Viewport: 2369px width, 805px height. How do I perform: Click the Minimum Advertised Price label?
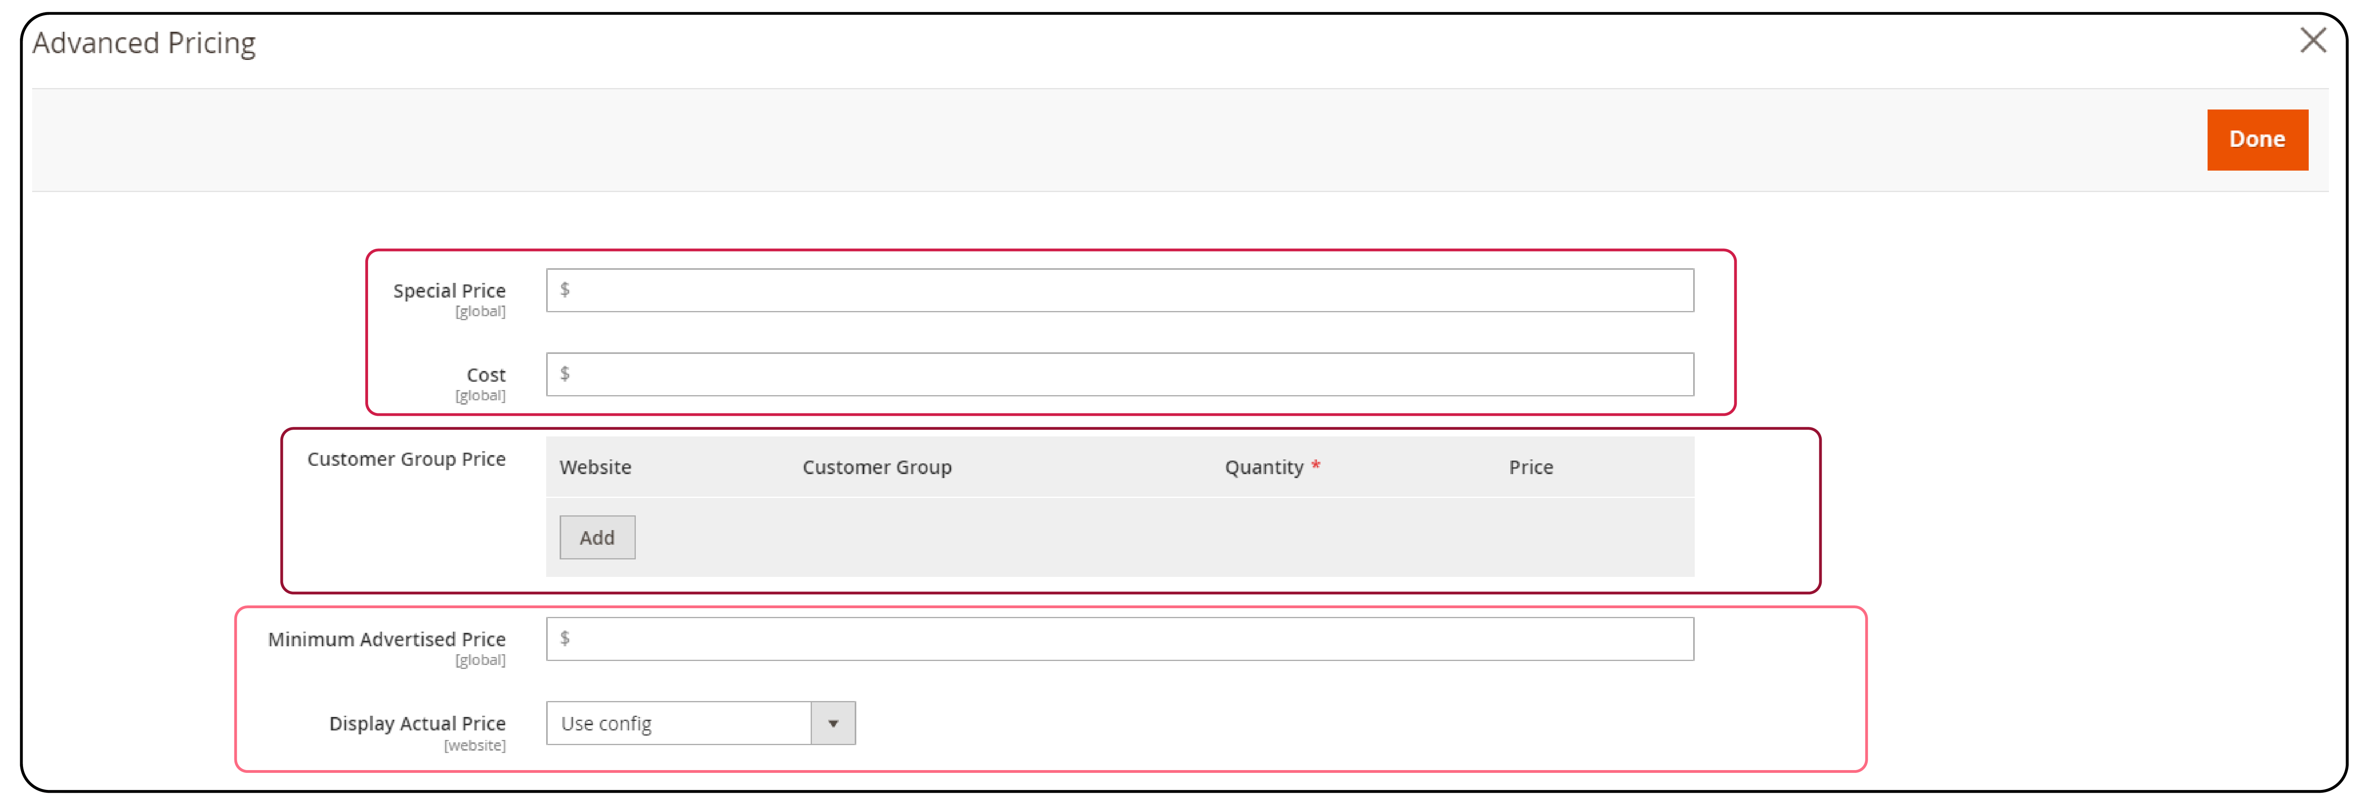pos(386,640)
